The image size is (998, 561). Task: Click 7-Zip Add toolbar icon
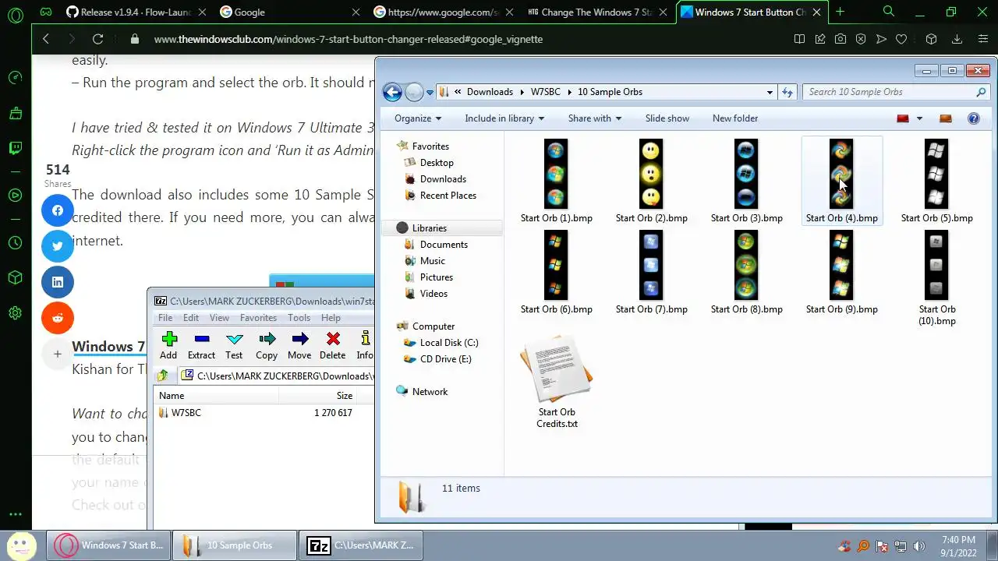(x=168, y=344)
